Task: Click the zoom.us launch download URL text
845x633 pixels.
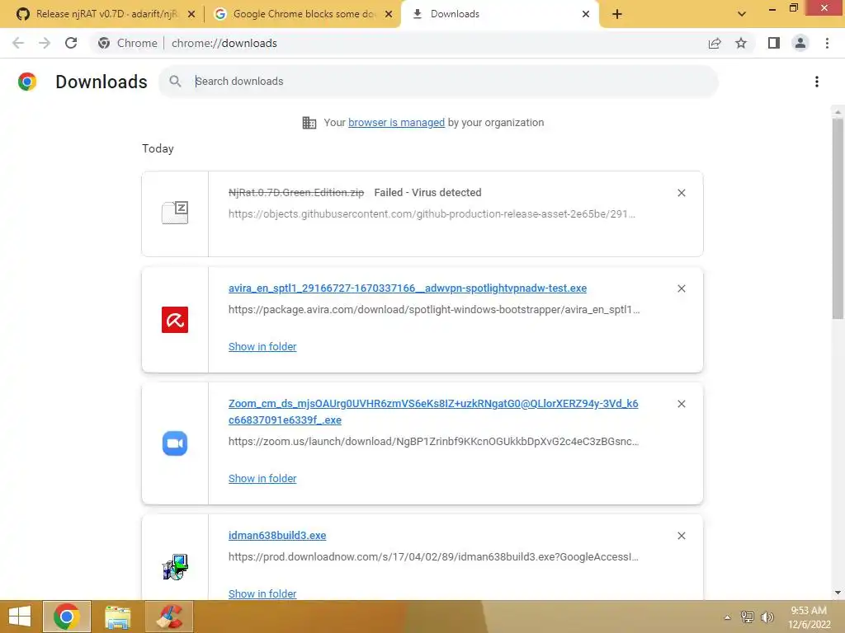Action: click(433, 442)
